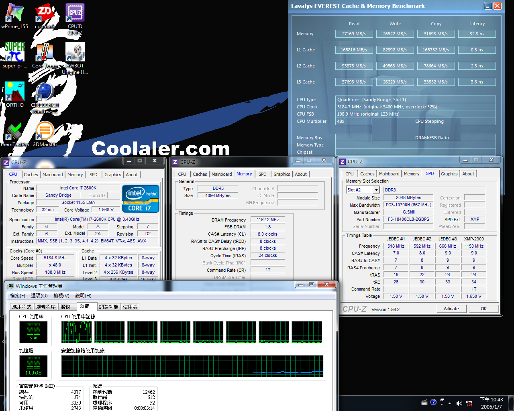
Task: Click the CPU Multiplier field showing 48x
Action: click(x=353, y=121)
